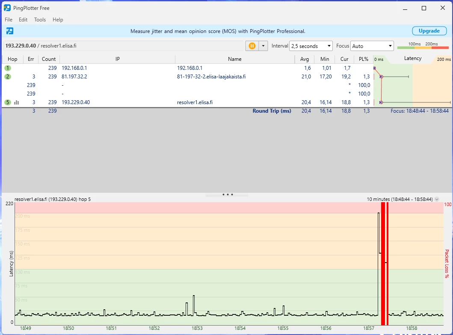Open the Help menu

(x=58, y=20)
